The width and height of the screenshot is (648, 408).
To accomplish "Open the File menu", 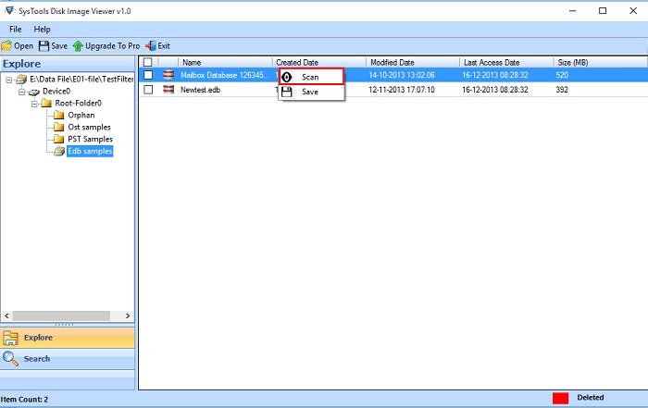I will [x=16, y=30].
